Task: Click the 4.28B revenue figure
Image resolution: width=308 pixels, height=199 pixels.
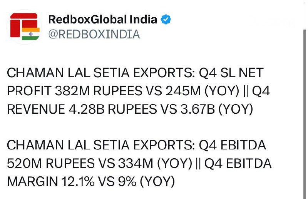Action: (86, 109)
